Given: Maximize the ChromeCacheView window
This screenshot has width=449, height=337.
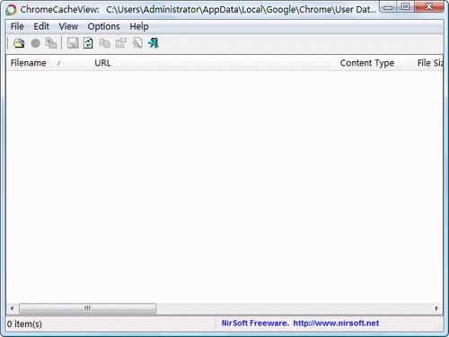Looking at the screenshot, I should [406, 6].
